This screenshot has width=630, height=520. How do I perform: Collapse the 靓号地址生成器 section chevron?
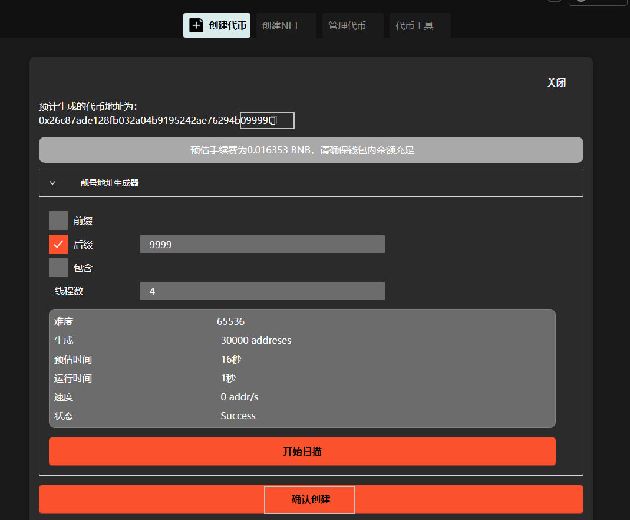point(52,183)
